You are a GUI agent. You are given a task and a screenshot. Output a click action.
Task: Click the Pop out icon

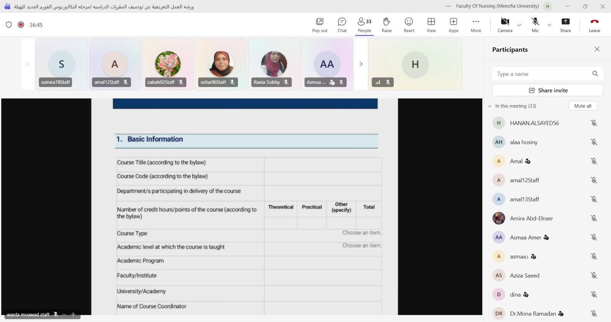[x=320, y=25]
